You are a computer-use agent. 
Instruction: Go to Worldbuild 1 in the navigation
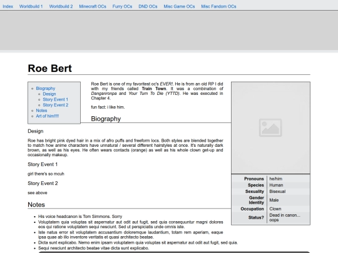coord(31,6)
